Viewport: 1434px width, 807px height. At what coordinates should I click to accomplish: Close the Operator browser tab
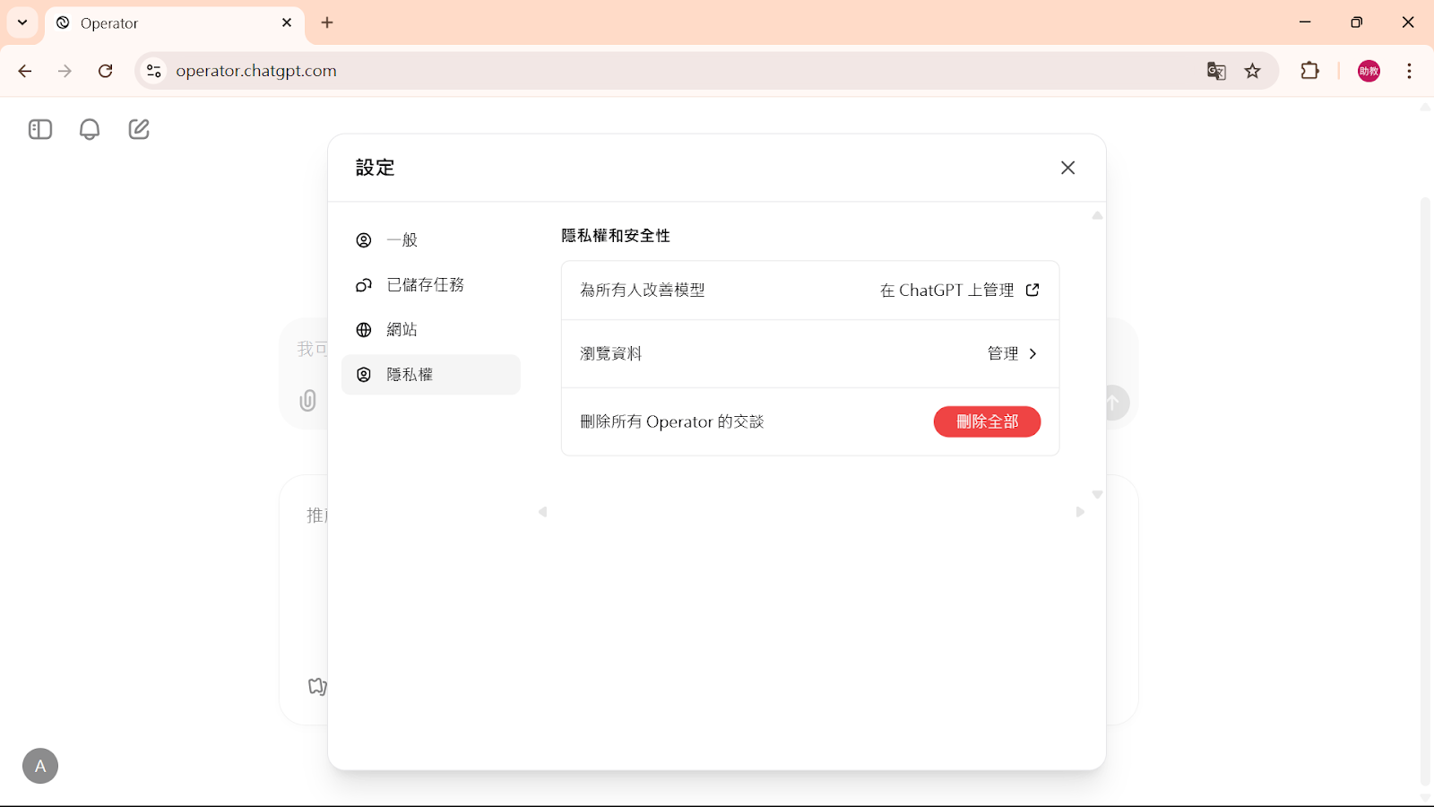pos(287,22)
